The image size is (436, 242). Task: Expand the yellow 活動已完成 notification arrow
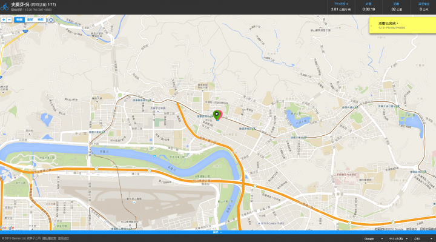pyautogui.click(x=371, y=25)
